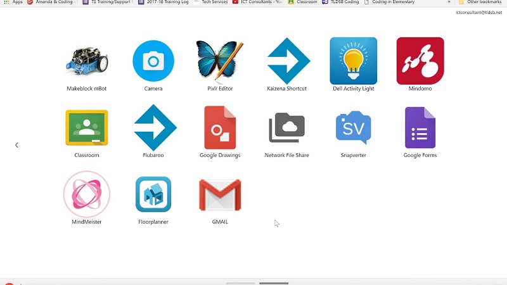
Task: Go to previous apps page arrow
Action: (x=16, y=145)
